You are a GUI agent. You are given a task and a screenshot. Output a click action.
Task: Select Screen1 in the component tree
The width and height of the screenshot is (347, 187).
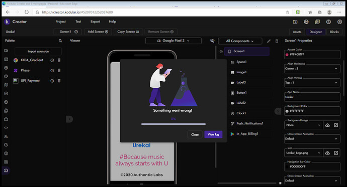click(x=246, y=51)
